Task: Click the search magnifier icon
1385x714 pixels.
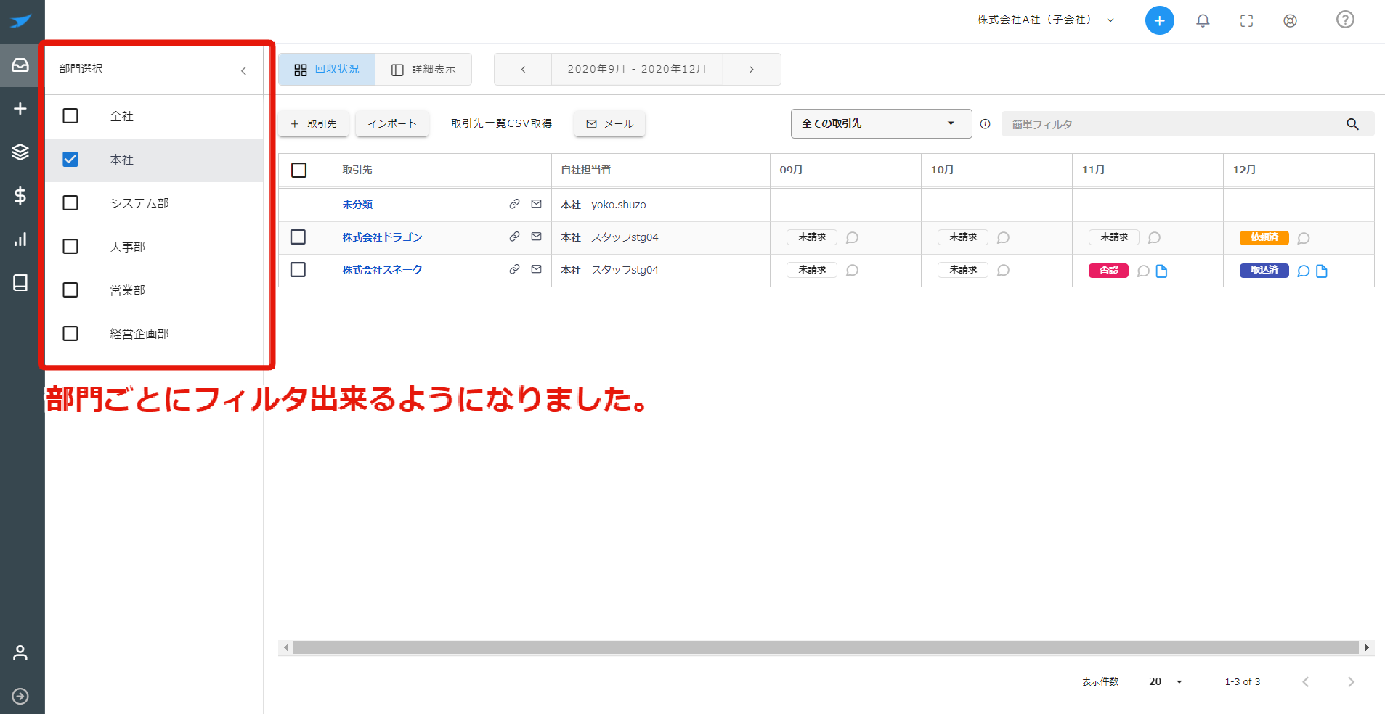Action: (x=1352, y=124)
